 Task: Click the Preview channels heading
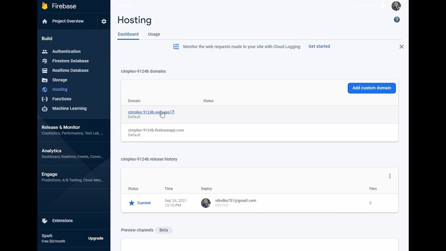click(x=137, y=230)
